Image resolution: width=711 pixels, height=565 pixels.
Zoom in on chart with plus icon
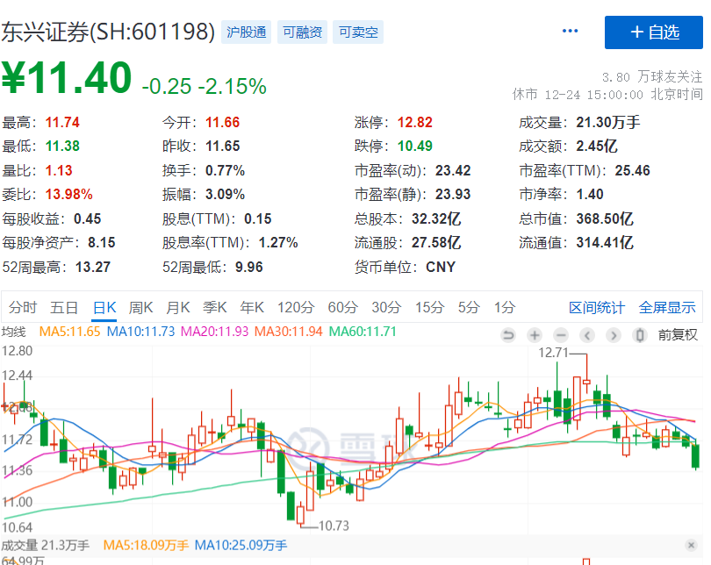[534, 335]
